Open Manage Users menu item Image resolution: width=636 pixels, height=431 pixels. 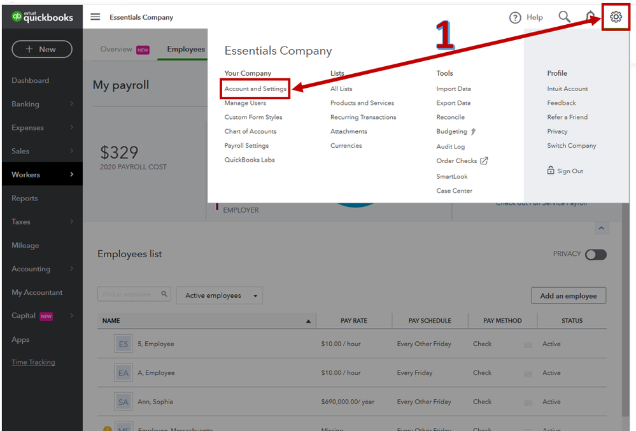point(245,103)
